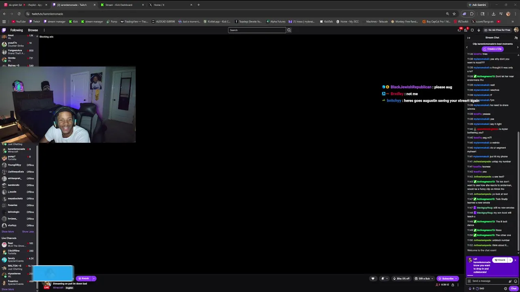Click the Create a Clip button

point(492,49)
